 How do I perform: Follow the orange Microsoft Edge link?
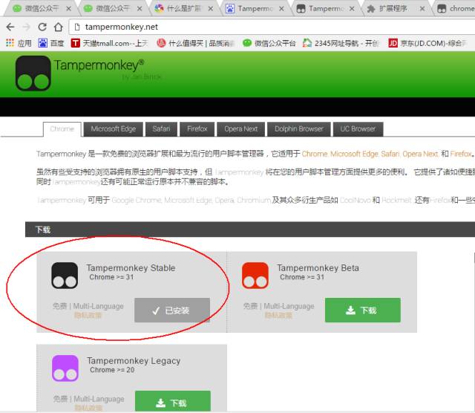tap(354, 154)
